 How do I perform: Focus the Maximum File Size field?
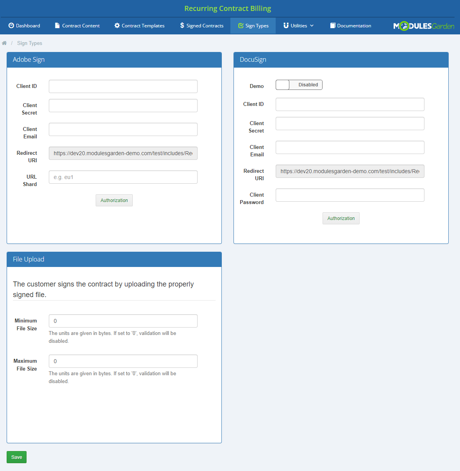click(123, 361)
